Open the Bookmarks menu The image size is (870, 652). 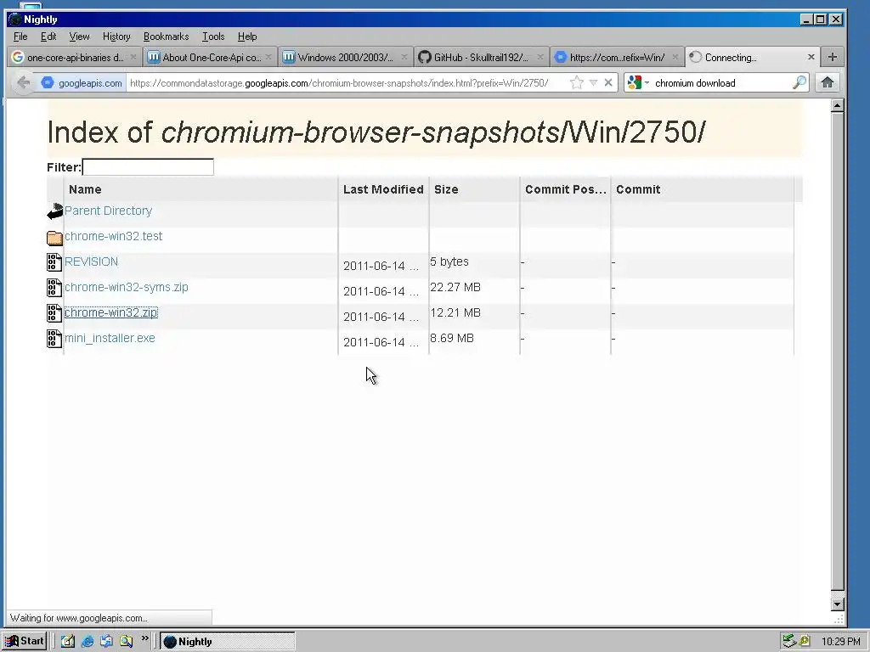tap(166, 37)
